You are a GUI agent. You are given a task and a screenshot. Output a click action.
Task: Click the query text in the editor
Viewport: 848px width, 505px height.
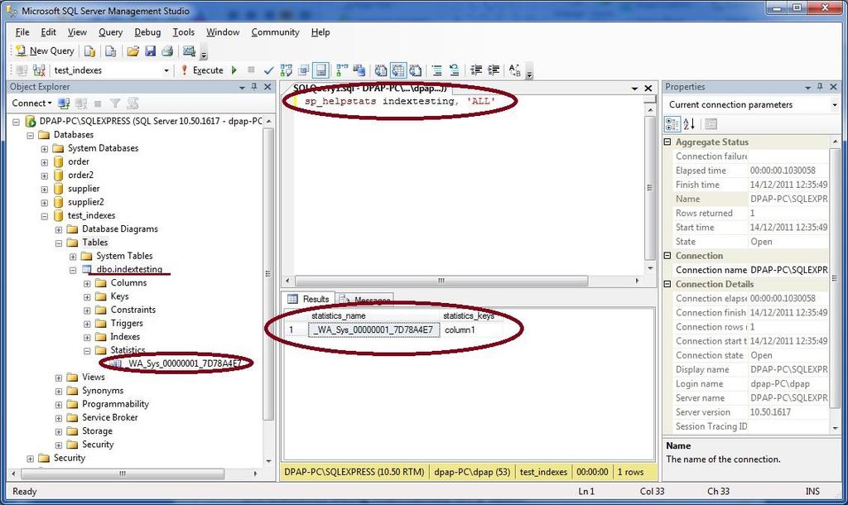pos(400,101)
